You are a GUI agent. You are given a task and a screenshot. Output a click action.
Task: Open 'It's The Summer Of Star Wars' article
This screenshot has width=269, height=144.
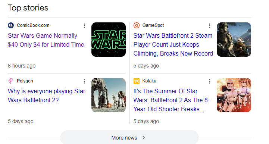pos(172,100)
